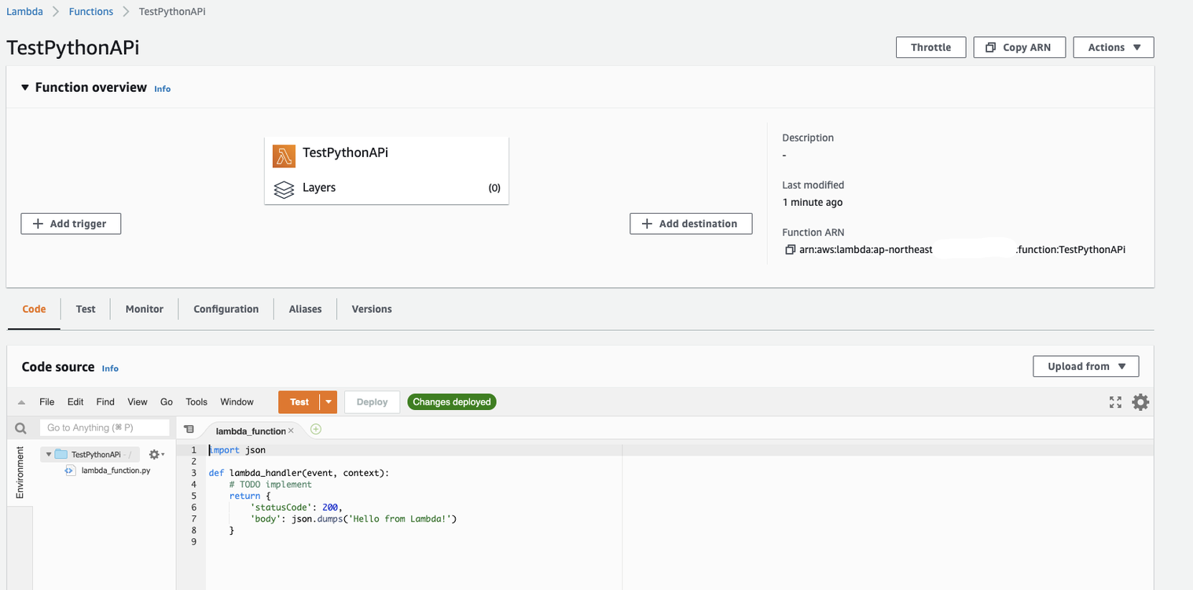The image size is (1193, 590).
Task: Toggle the editor fullscreen icon
Action: (1115, 402)
